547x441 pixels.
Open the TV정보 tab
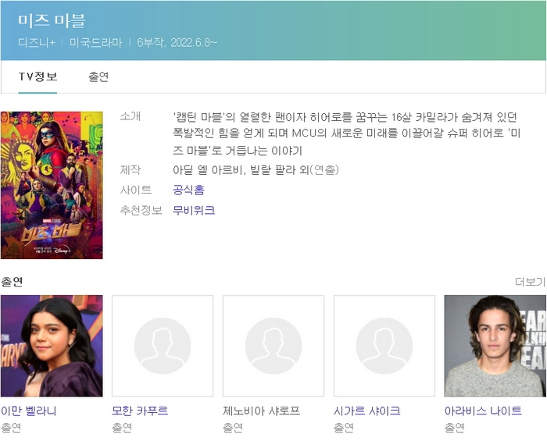pyautogui.click(x=38, y=76)
